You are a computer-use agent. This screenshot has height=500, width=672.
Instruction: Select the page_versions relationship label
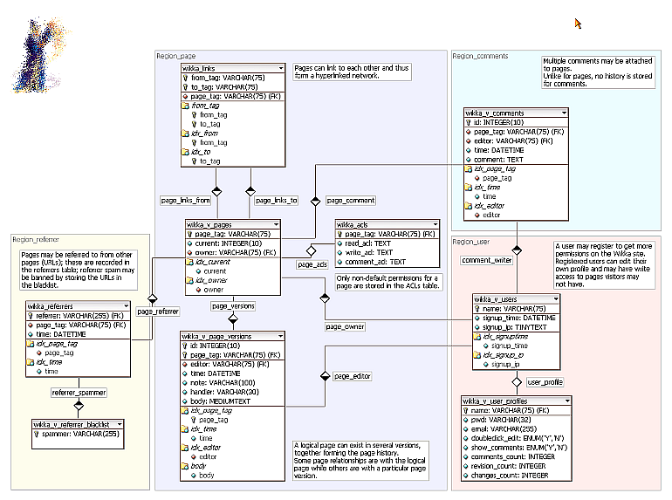pos(233,306)
